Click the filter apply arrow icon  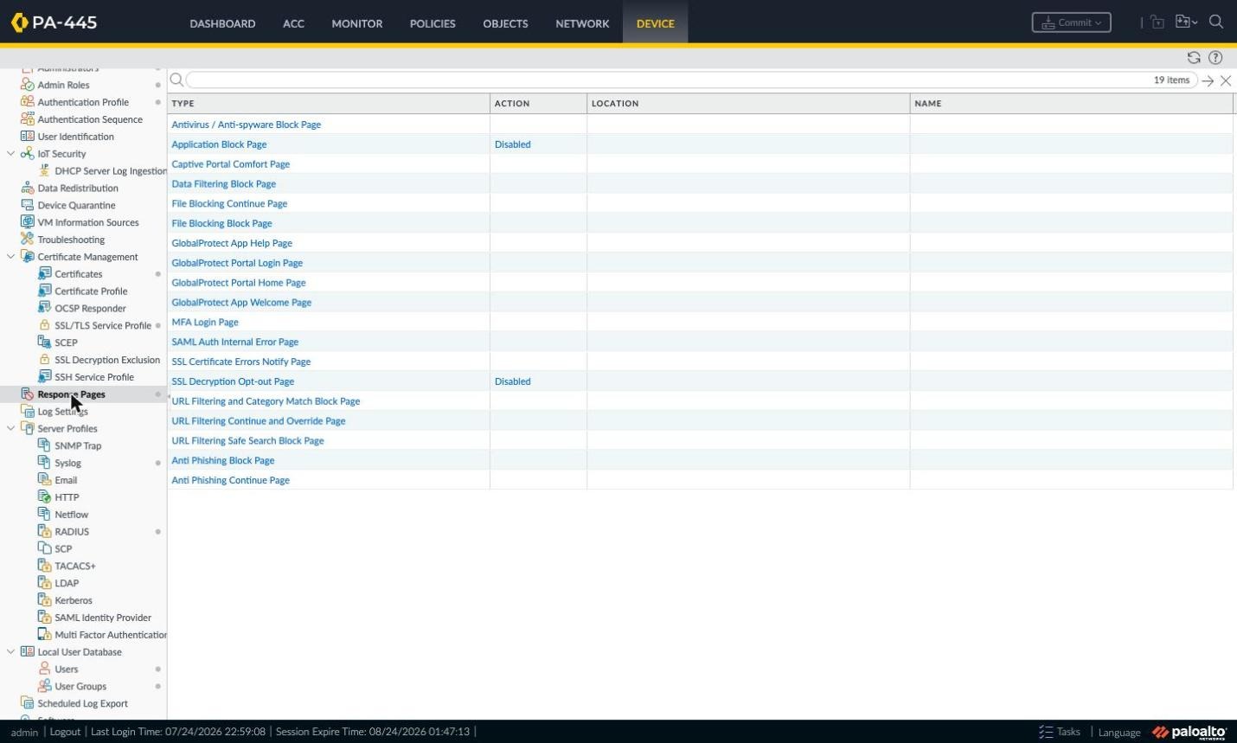click(1208, 80)
